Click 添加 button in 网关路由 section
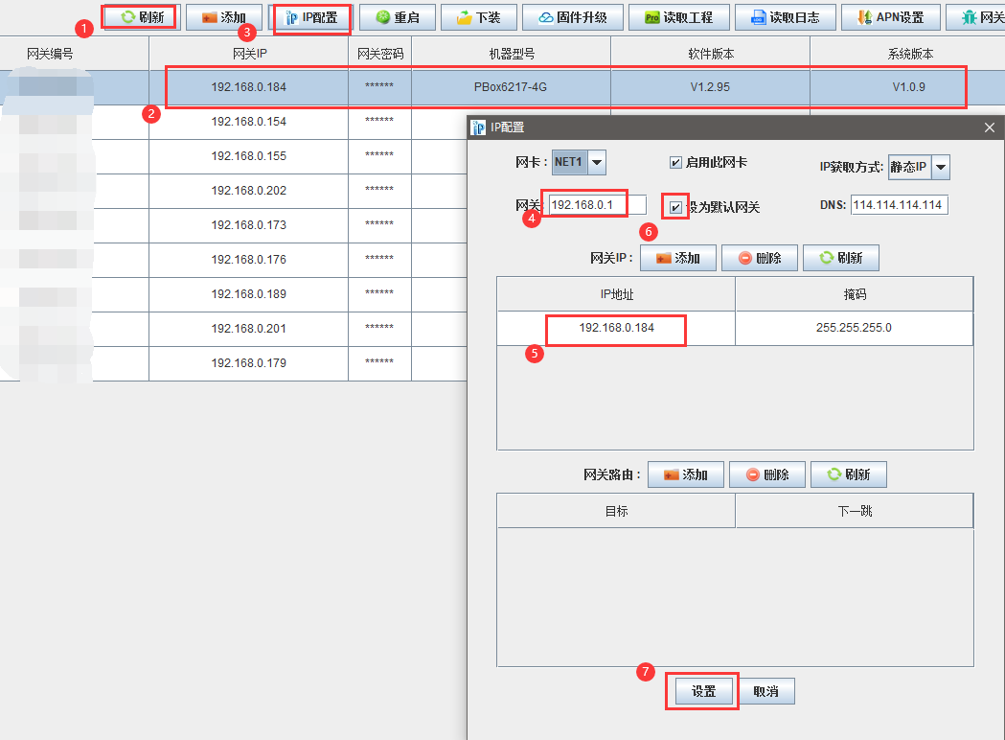Viewport: 1005px width, 740px height. click(x=684, y=474)
